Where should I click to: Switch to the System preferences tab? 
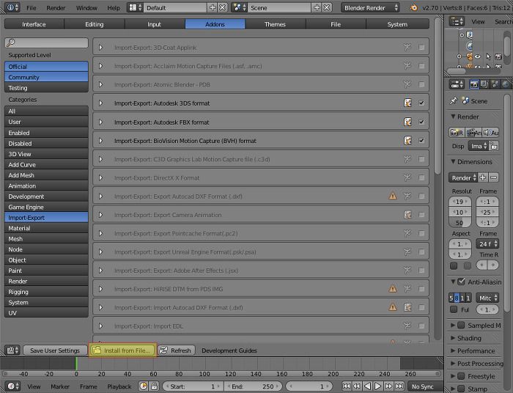click(x=397, y=24)
